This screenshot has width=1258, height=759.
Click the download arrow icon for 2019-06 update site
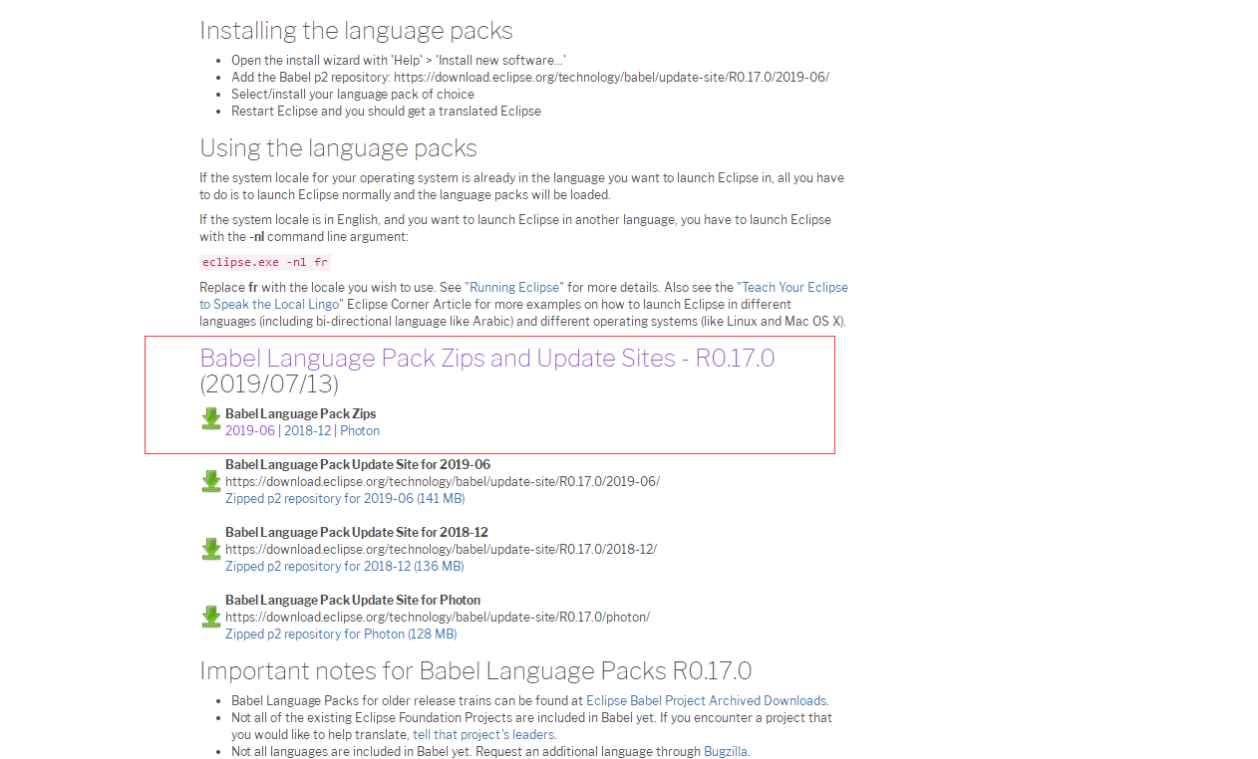[211, 481]
